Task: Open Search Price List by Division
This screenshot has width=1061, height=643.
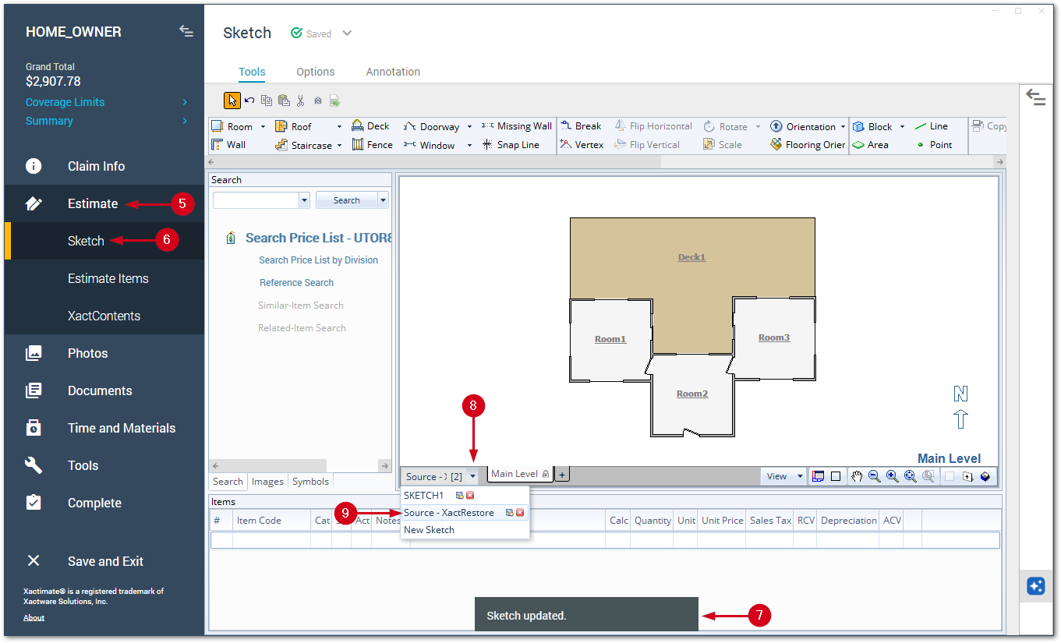Action: point(318,260)
